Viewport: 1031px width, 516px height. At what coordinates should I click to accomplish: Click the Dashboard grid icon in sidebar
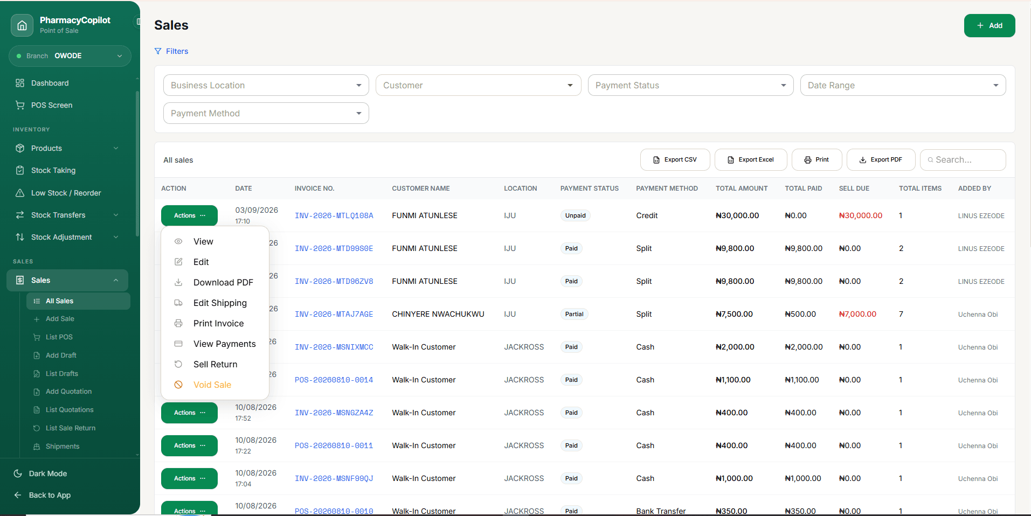pos(20,83)
